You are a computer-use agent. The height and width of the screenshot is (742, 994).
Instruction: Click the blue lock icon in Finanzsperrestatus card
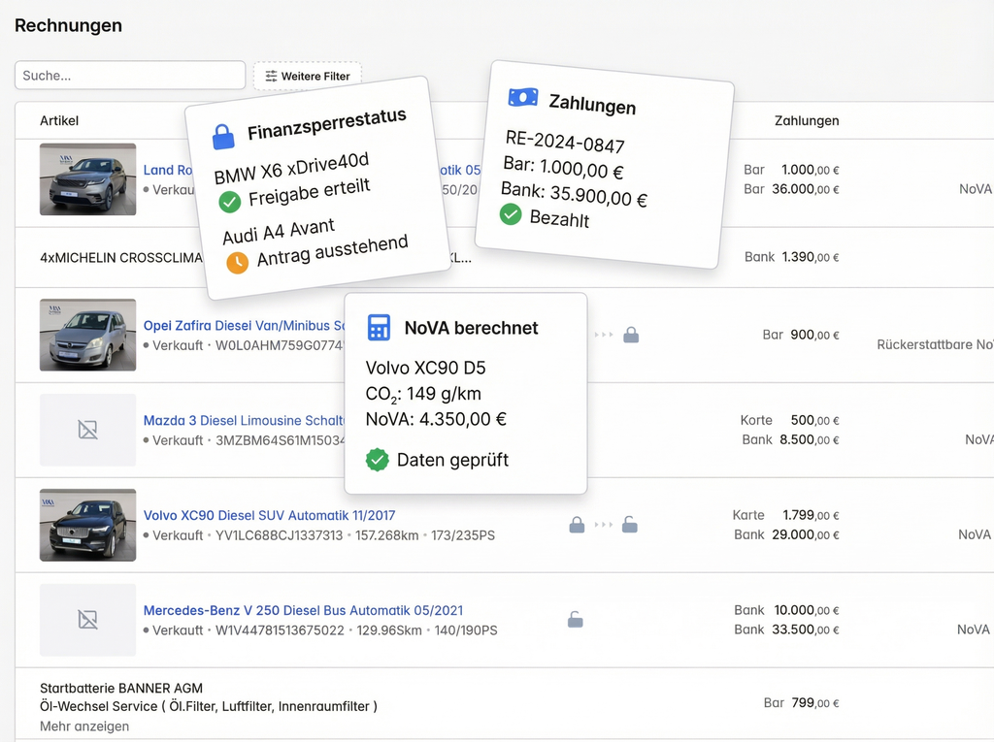pos(223,137)
